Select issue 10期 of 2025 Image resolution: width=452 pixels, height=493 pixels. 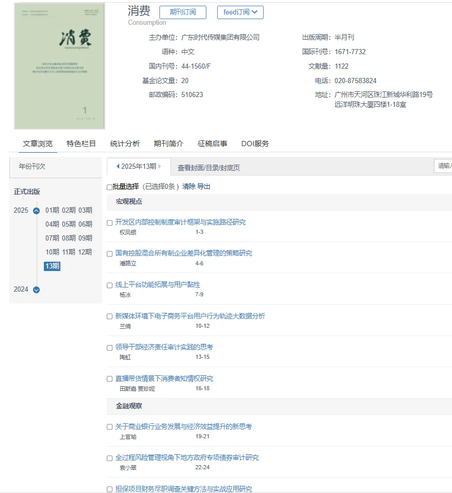(x=52, y=252)
